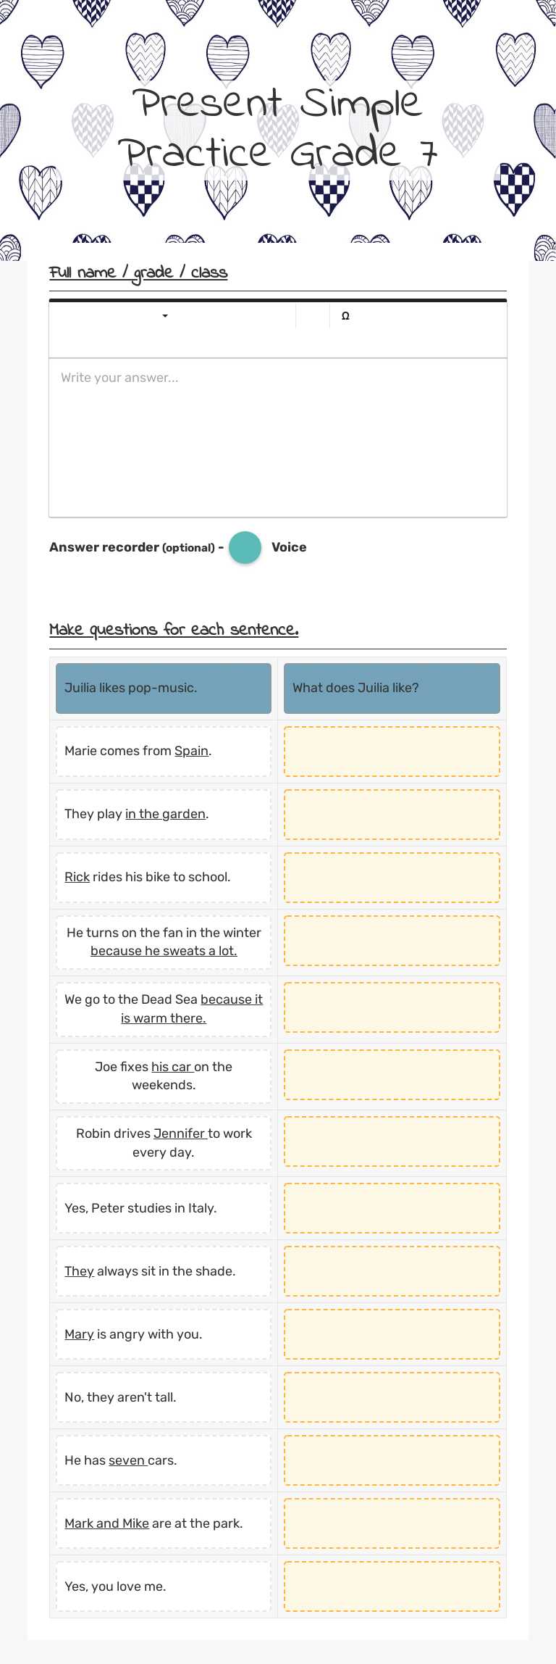This screenshot has width=556, height=1664.
Task: Click answer box for "Rick rides his bike to school"
Action: [392, 877]
